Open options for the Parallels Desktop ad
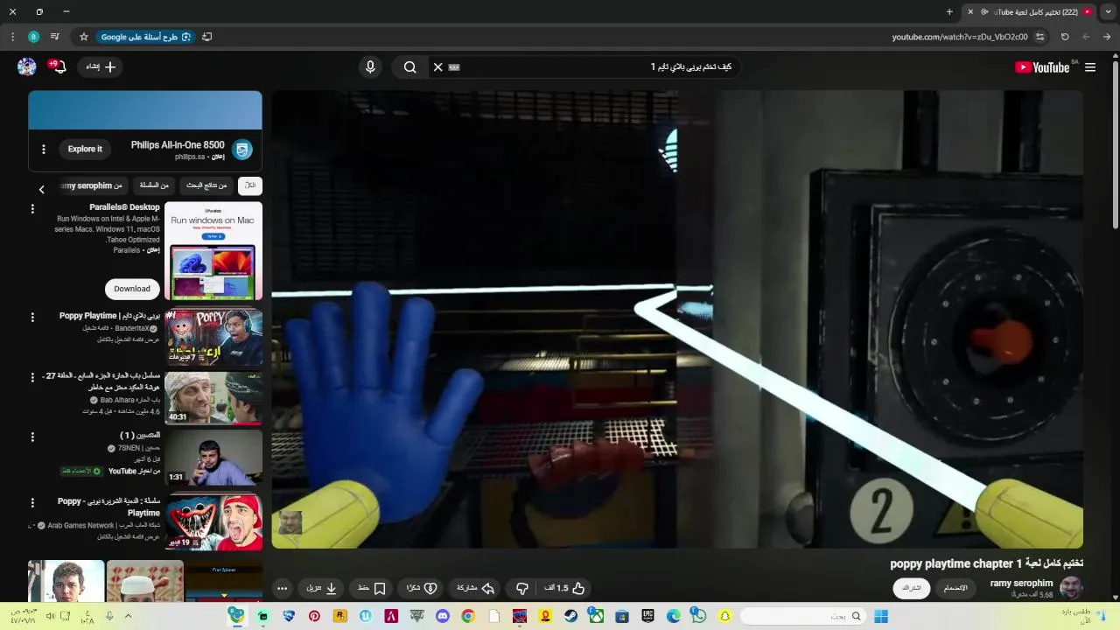This screenshot has width=1120, height=630. coord(32,209)
